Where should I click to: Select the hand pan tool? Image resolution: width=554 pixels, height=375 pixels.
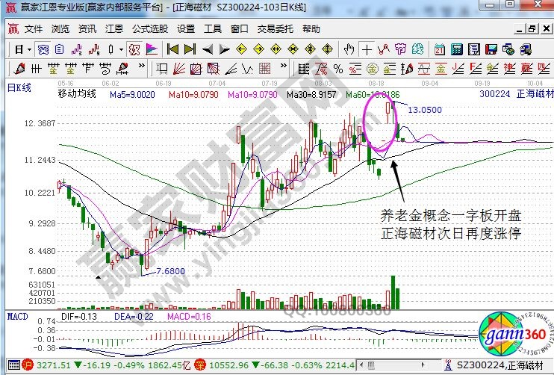(x=349, y=49)
